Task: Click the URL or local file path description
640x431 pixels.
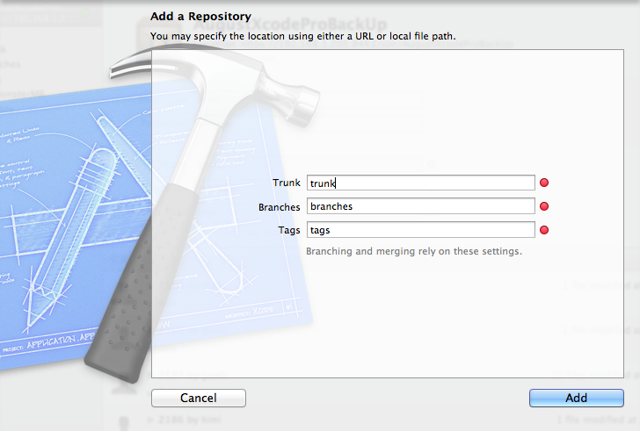Action: [x=303, y=36]
